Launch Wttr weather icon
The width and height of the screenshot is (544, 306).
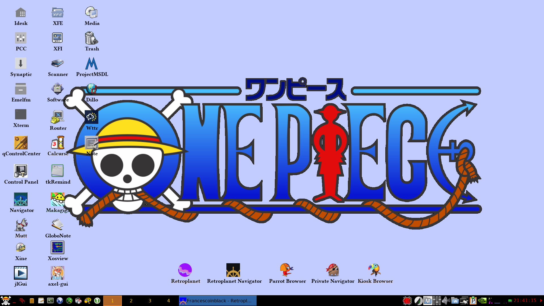[x=92, y=117]
